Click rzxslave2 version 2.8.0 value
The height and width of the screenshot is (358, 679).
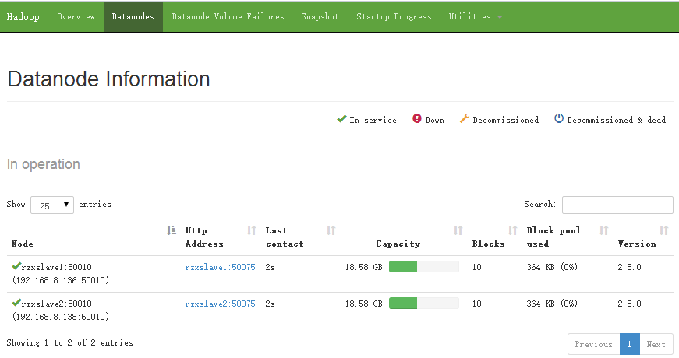tap(629, 304)
